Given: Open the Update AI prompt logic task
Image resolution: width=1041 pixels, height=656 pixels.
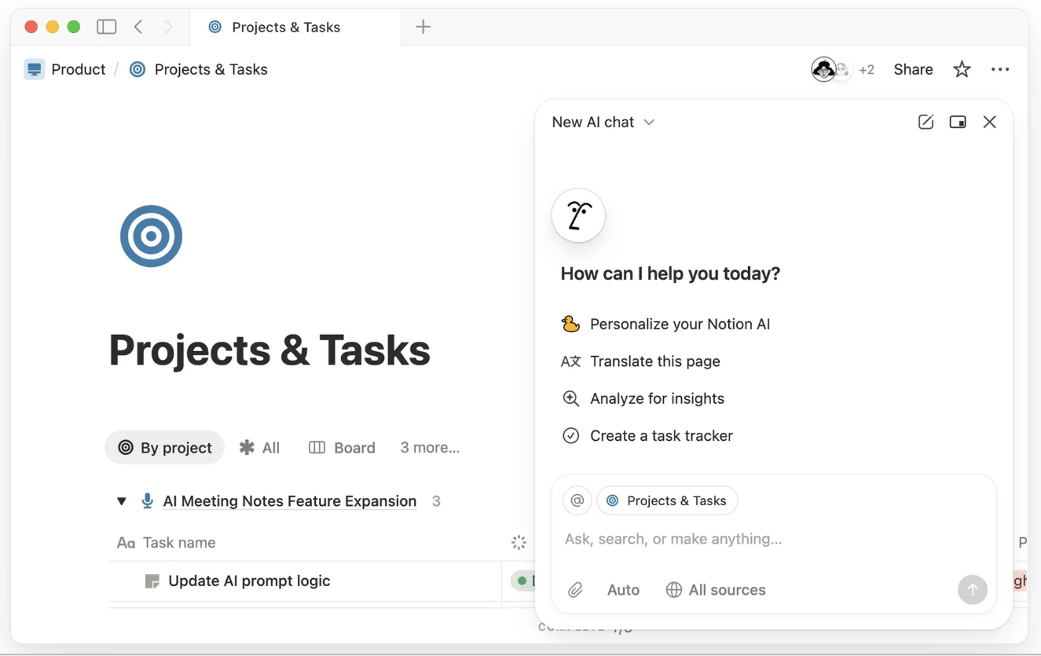Looking at the screenshot, I should coord(249,581).
